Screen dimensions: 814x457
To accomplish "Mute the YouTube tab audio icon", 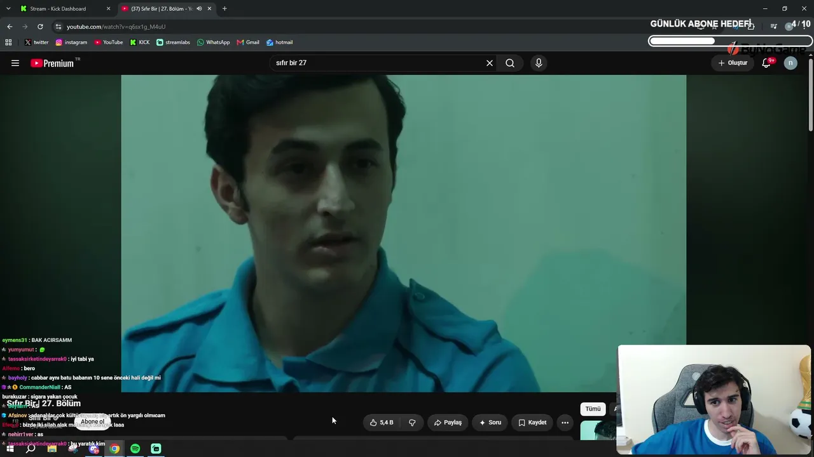I will click(x=199, y=8).
